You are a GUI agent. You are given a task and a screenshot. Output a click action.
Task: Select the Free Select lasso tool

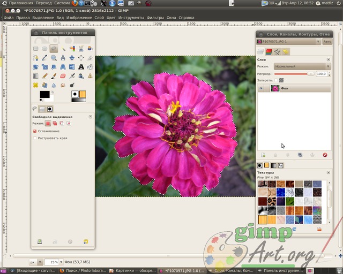click(54, 49)
